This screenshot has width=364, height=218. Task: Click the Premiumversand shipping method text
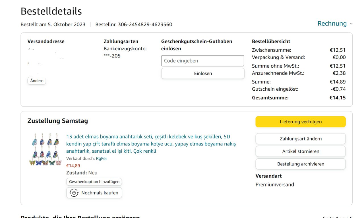[x=275, y=184]
